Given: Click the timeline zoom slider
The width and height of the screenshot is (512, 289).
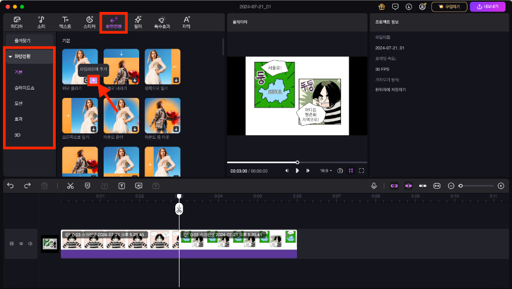Looking at the screenshot, I should tap(476, 186).
